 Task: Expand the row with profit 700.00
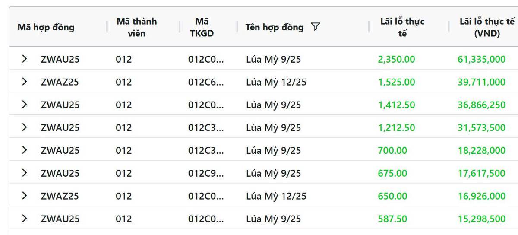25,150
